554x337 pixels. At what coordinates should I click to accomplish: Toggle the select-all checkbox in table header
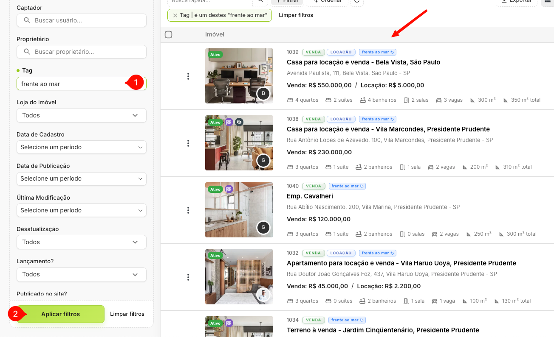[x=168, y=34]
